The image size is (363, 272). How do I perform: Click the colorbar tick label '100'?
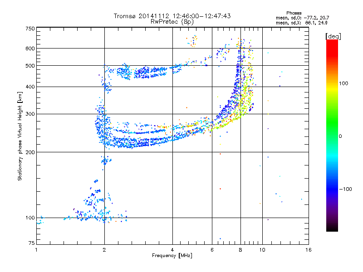pyautogui.click(x=343, y=83)
